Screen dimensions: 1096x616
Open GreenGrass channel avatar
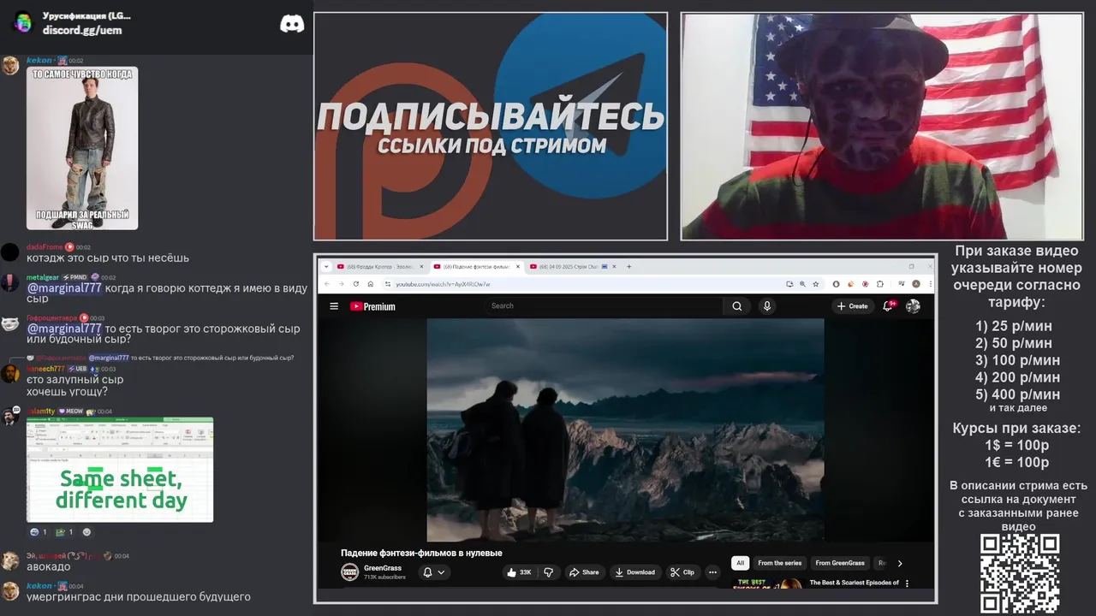tap(349, 572)
